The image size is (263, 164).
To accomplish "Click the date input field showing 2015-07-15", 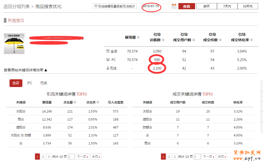I will pyautogui.click(x=156, y=6).
